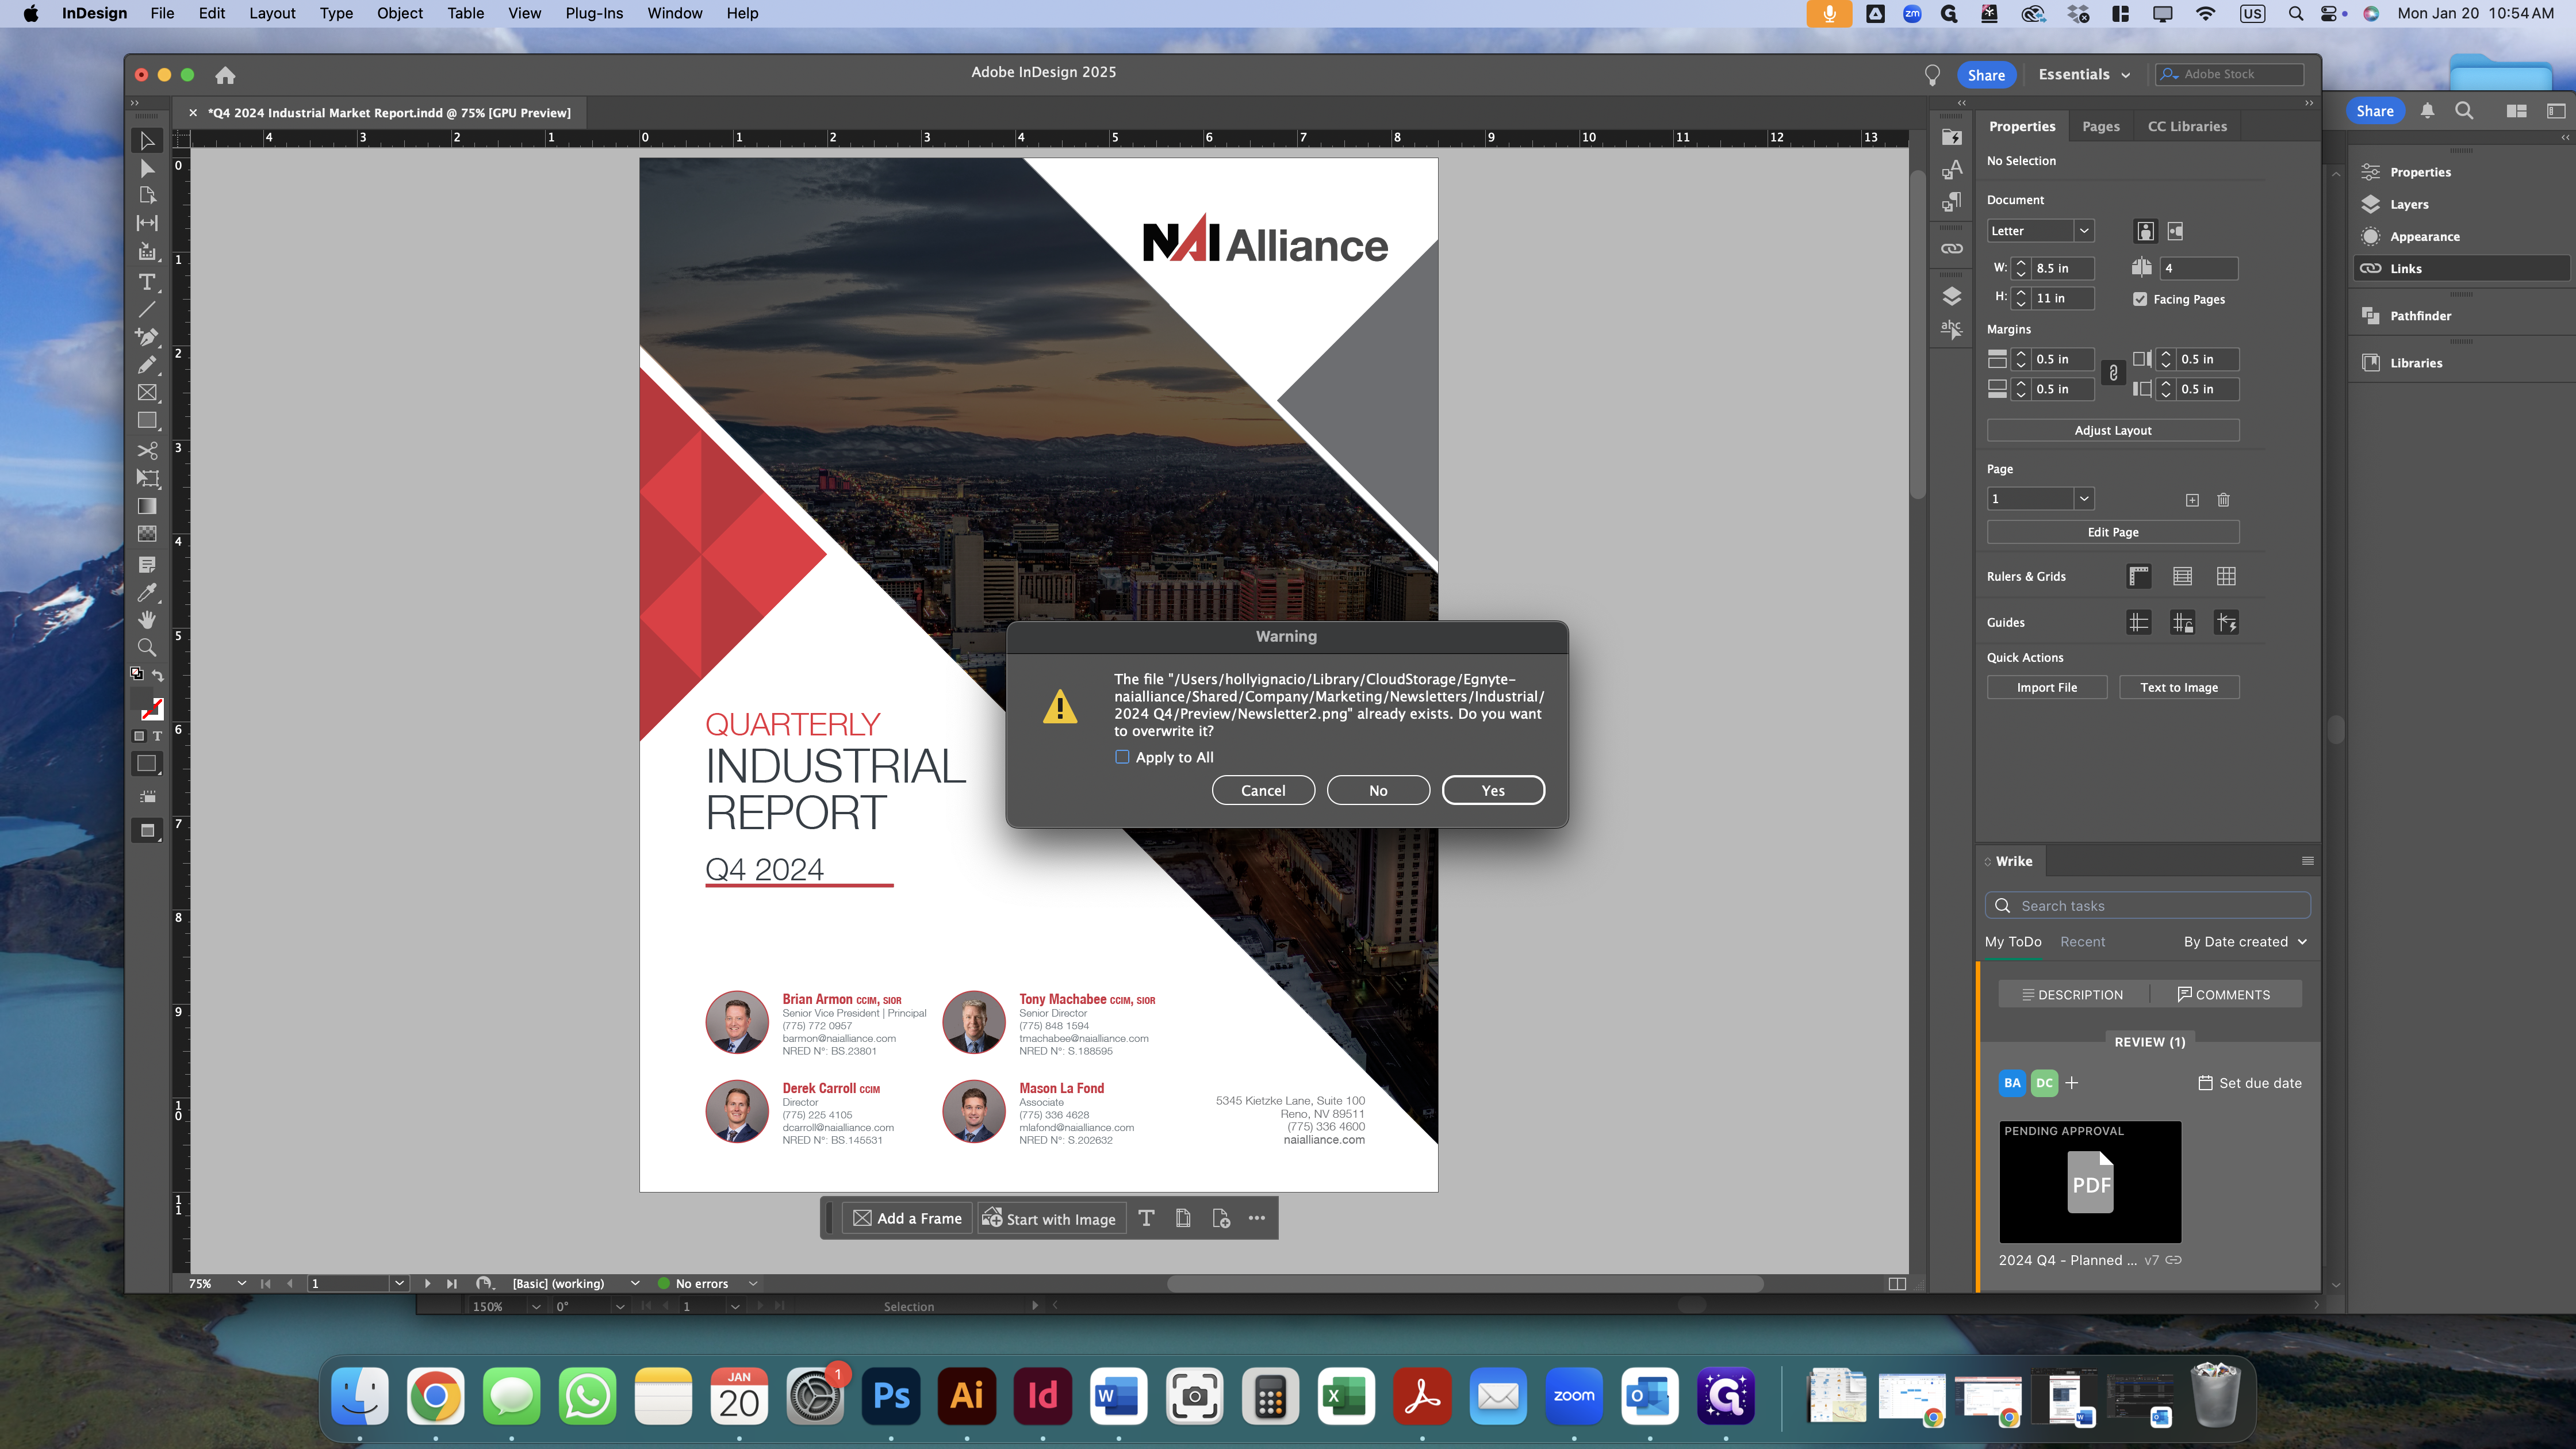Launch Photoshop from the dock
The image size is (2576, 1449).
[890, 1396]
